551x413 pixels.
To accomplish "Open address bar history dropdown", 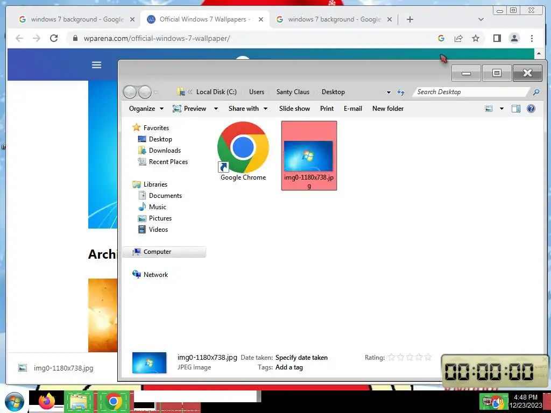I will pyautogui.click(x=388, y=92).
